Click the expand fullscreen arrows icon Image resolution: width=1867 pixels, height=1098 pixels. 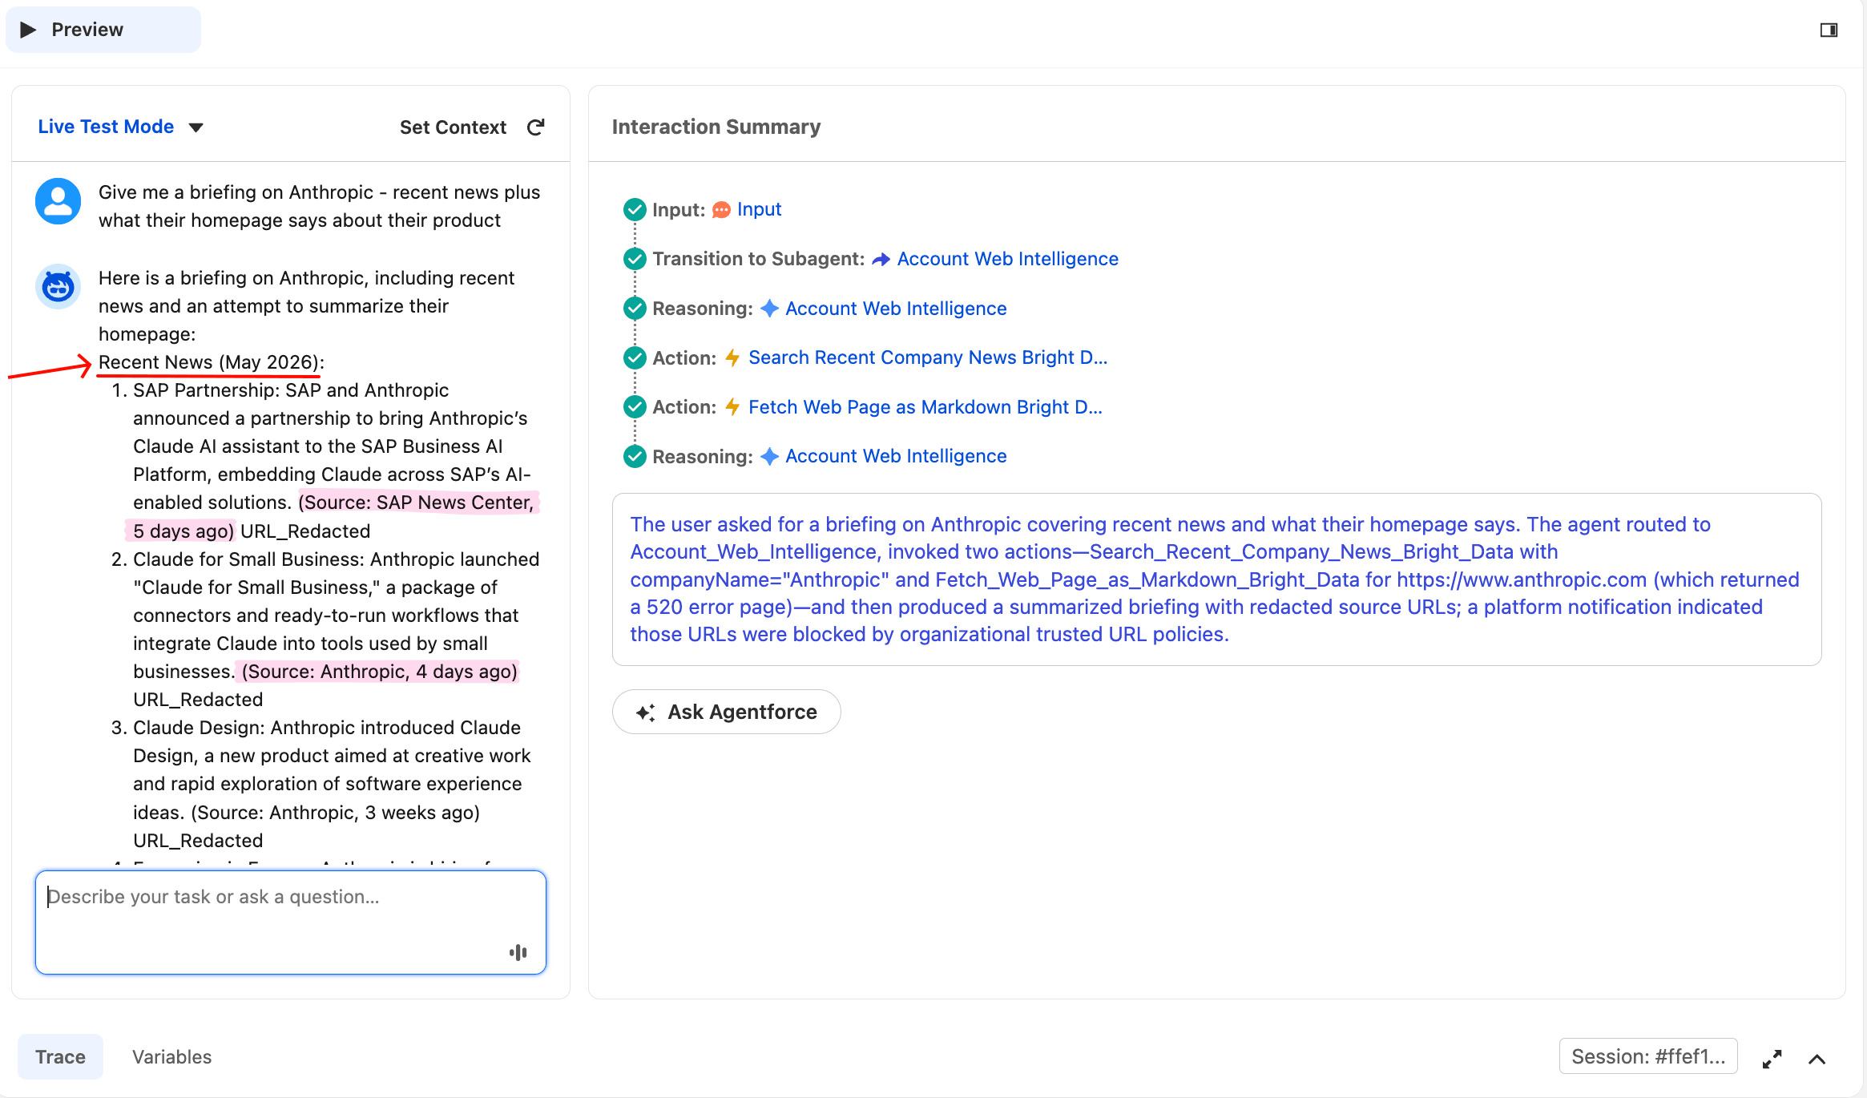pyautogui.click(x=1772, y=1059)
